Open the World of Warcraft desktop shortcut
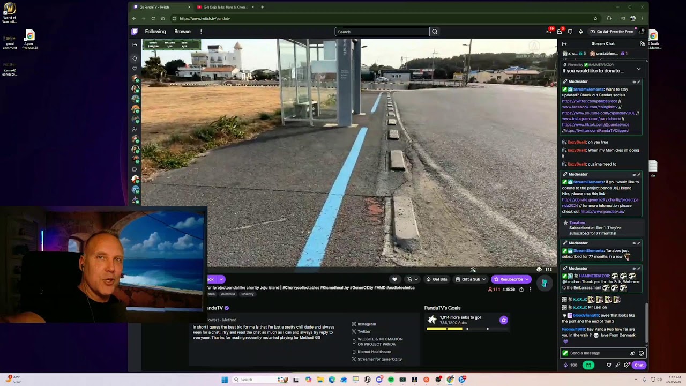 coord(10,13)
